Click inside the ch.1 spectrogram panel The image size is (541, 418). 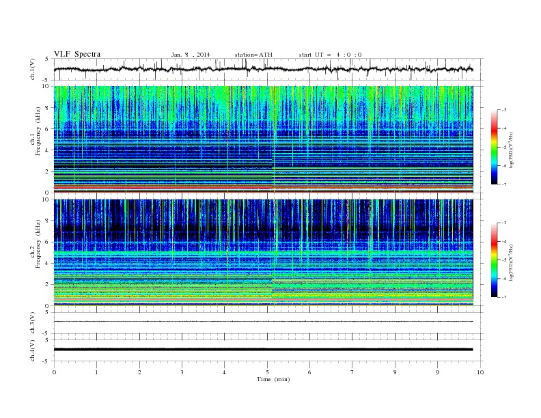tap(263, 139)
